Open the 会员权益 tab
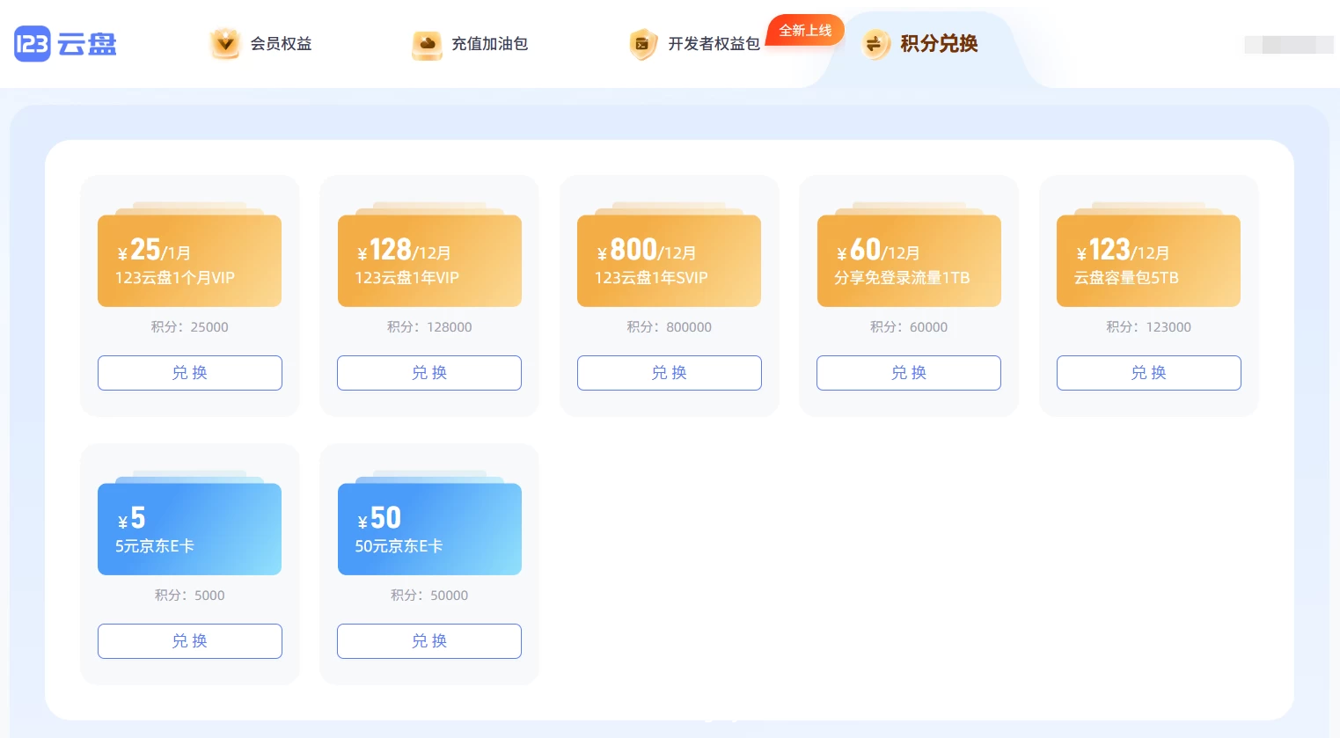 pyautogui.click(x=260, y=44)
